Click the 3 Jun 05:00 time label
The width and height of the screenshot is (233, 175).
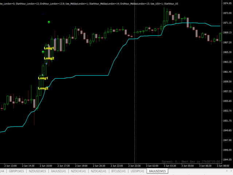[187, 166]
